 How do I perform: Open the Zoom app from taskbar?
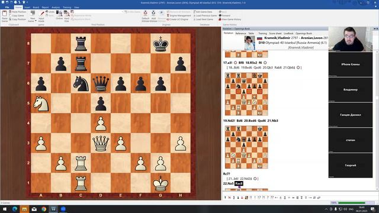coord(63,209)
